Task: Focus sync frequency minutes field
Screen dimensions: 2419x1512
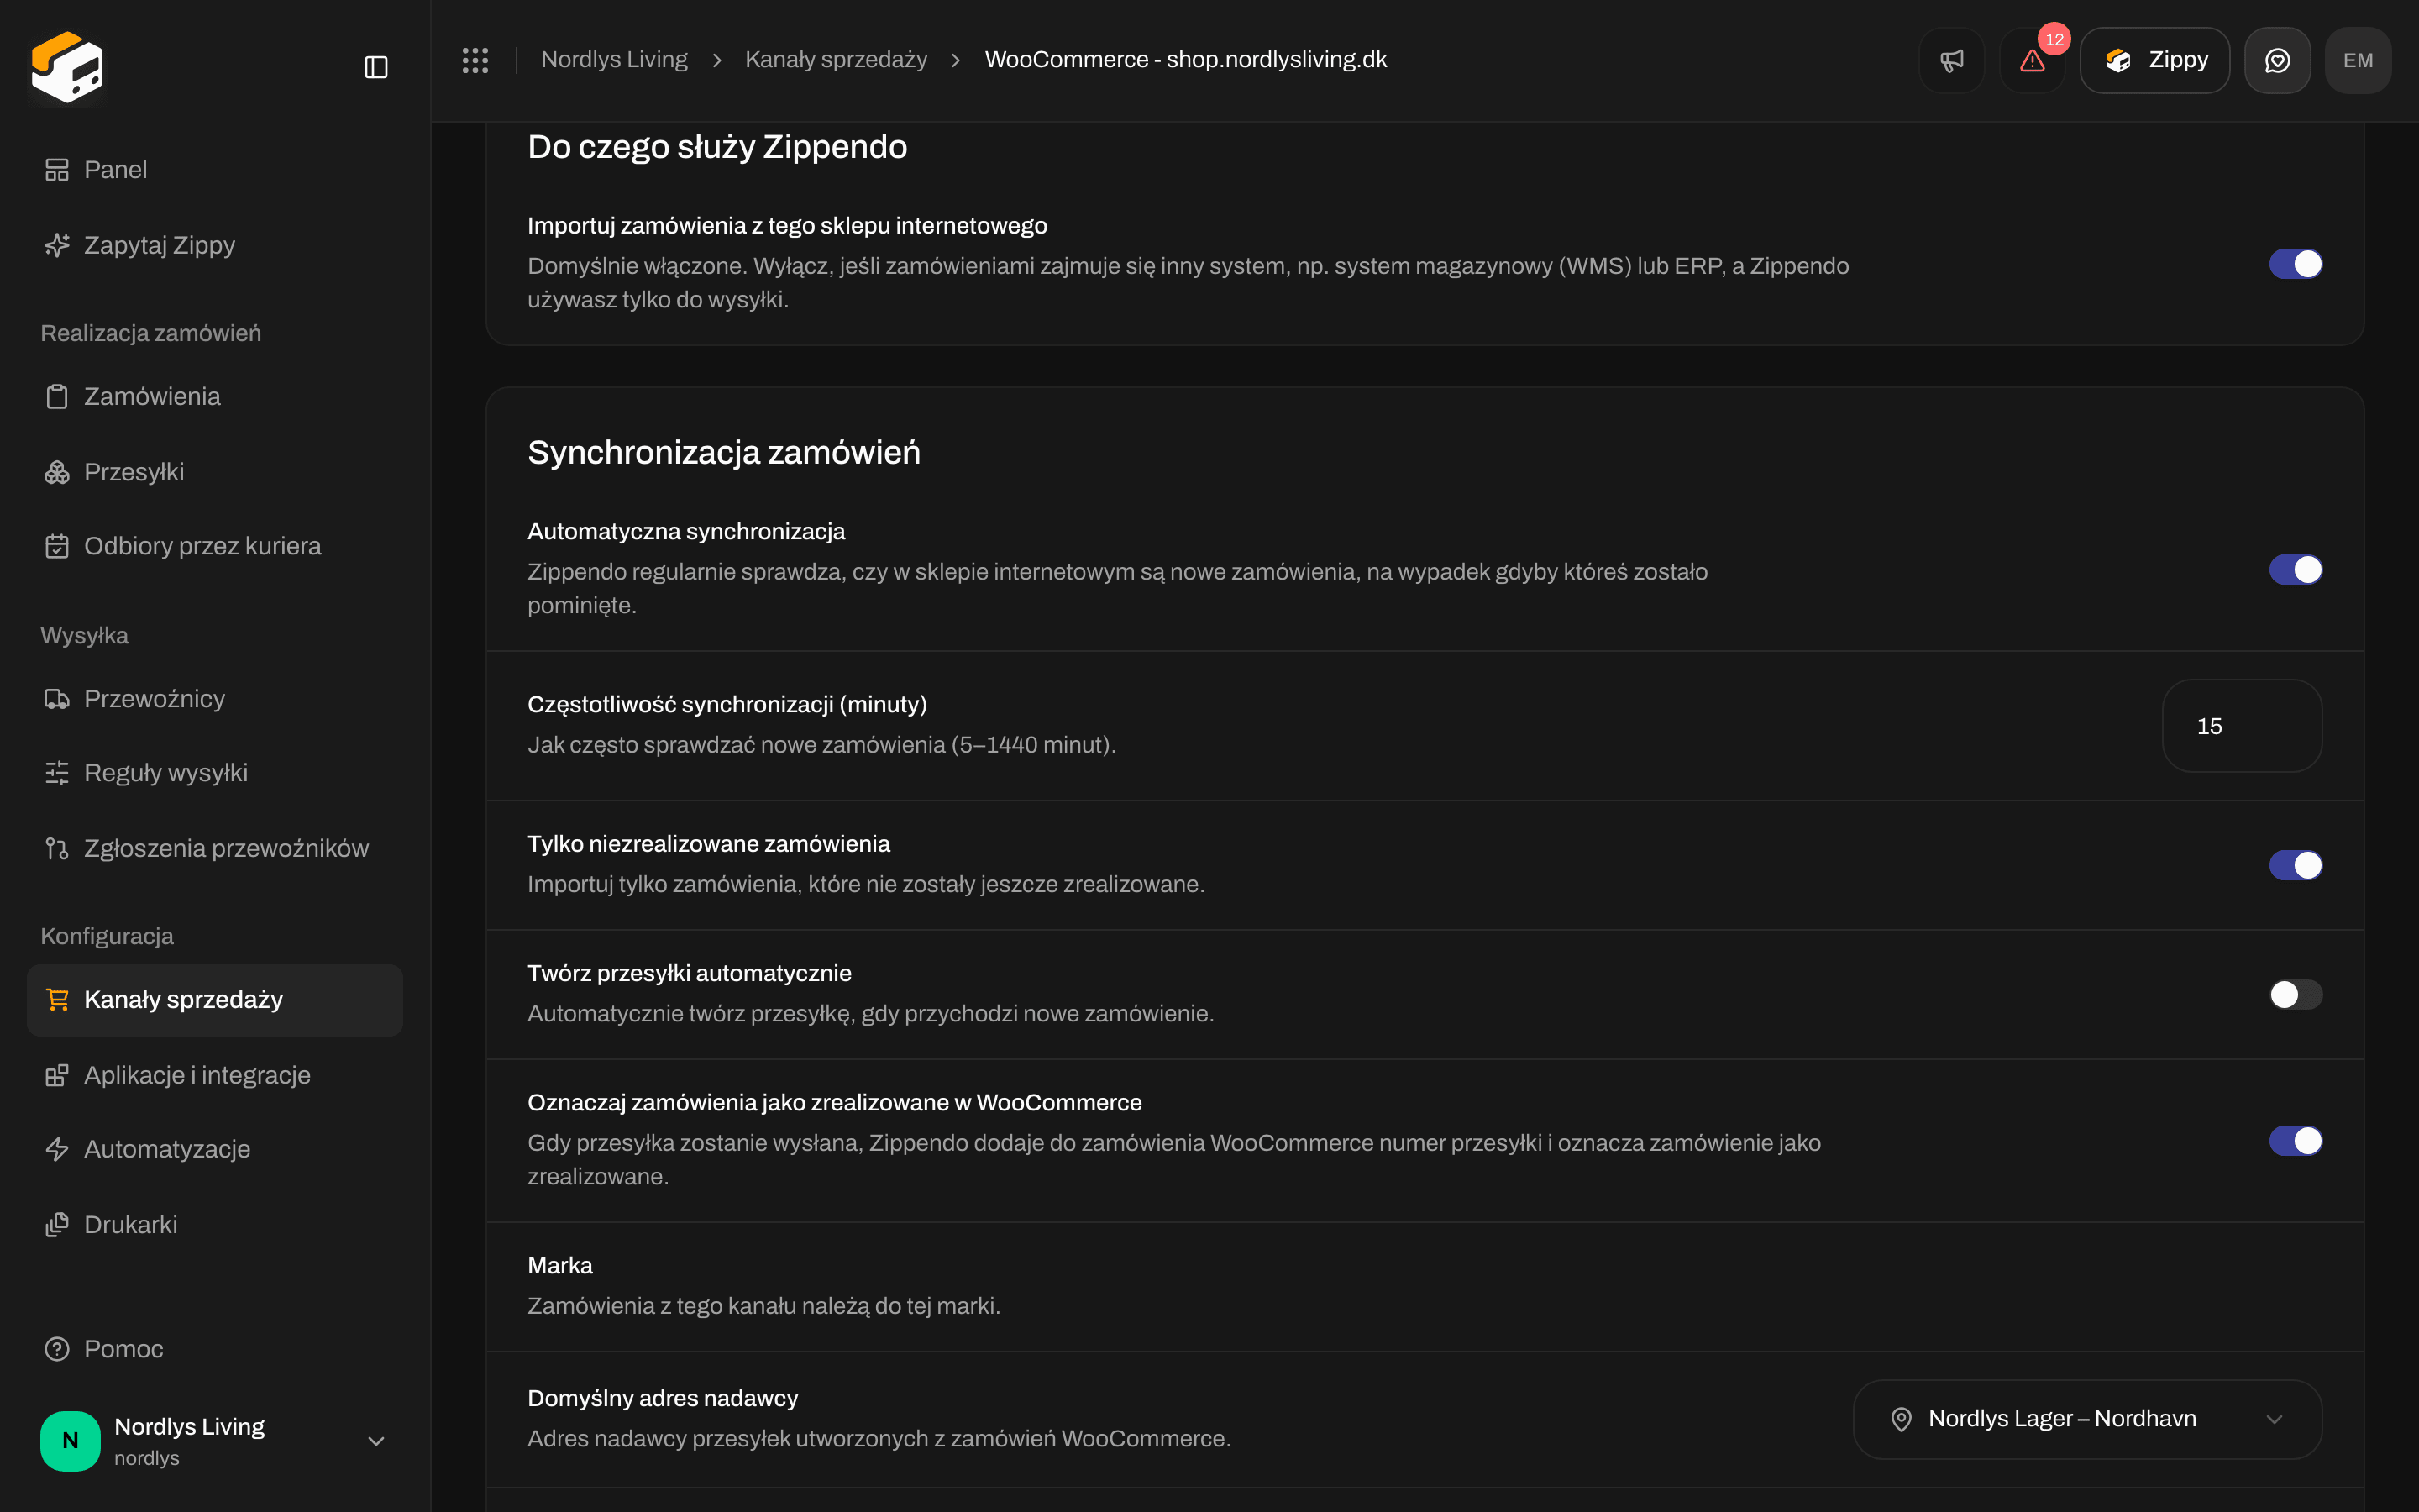Action: tap(2241, 726)
